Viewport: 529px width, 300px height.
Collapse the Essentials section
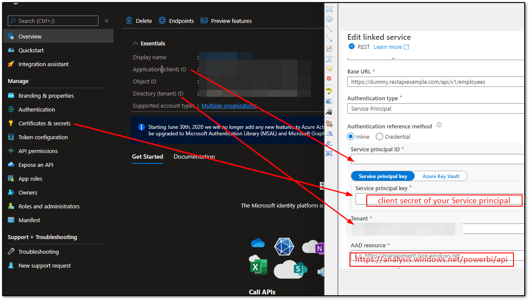136,43
